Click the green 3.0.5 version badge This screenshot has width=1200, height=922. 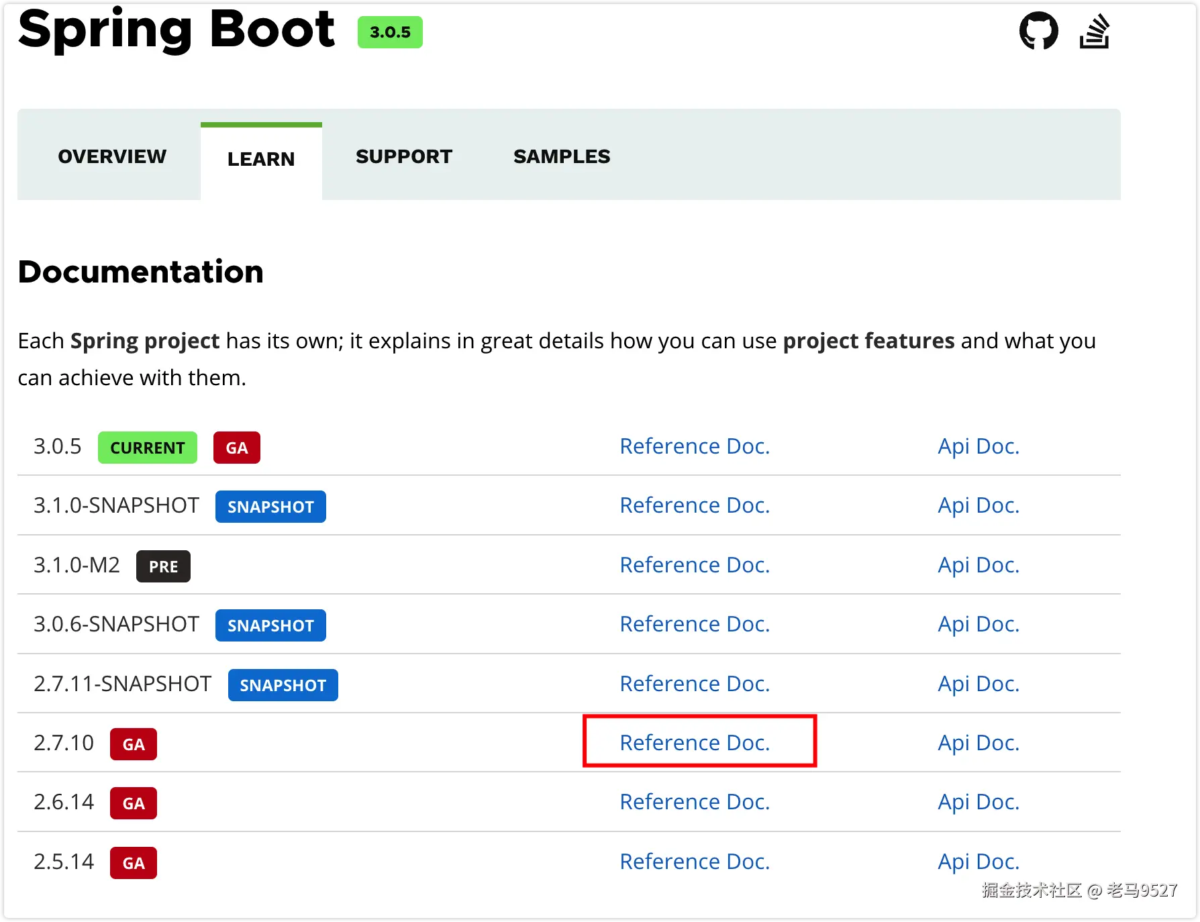click(390, 32)
